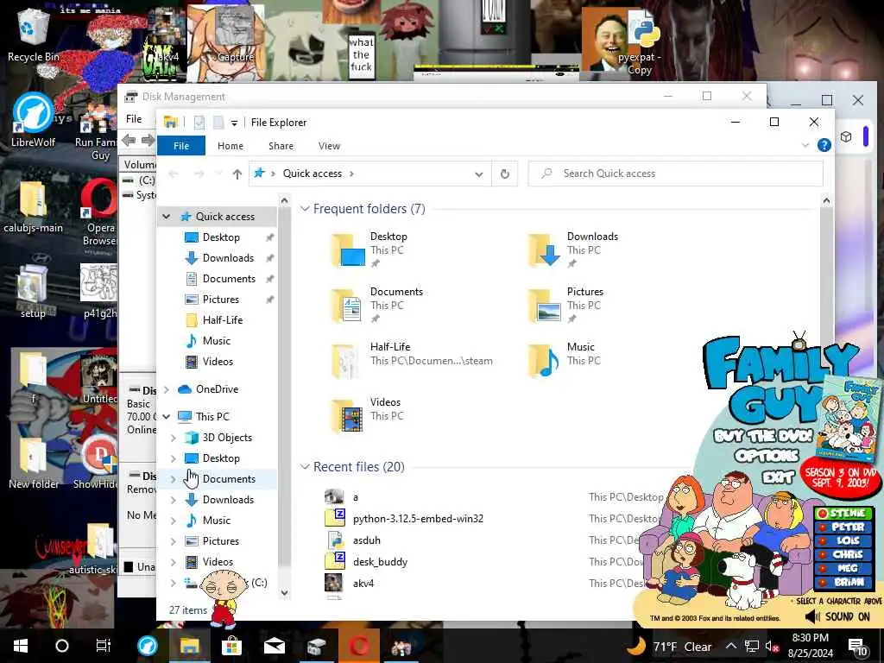Viewport: 884px width, 663px height.
Task: Click OPTIONS in Family Guy widget
Action: point(767,456)
